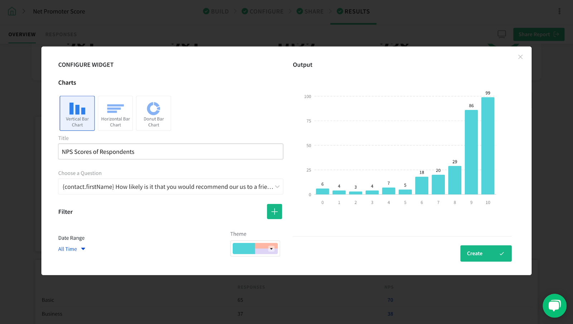573x324 pixels.
Task: Close the Configure Widget dialog
Action: coord(520,57)
